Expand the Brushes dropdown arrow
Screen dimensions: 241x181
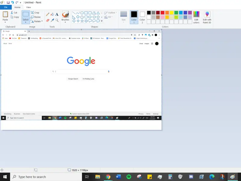pos(65,22)
